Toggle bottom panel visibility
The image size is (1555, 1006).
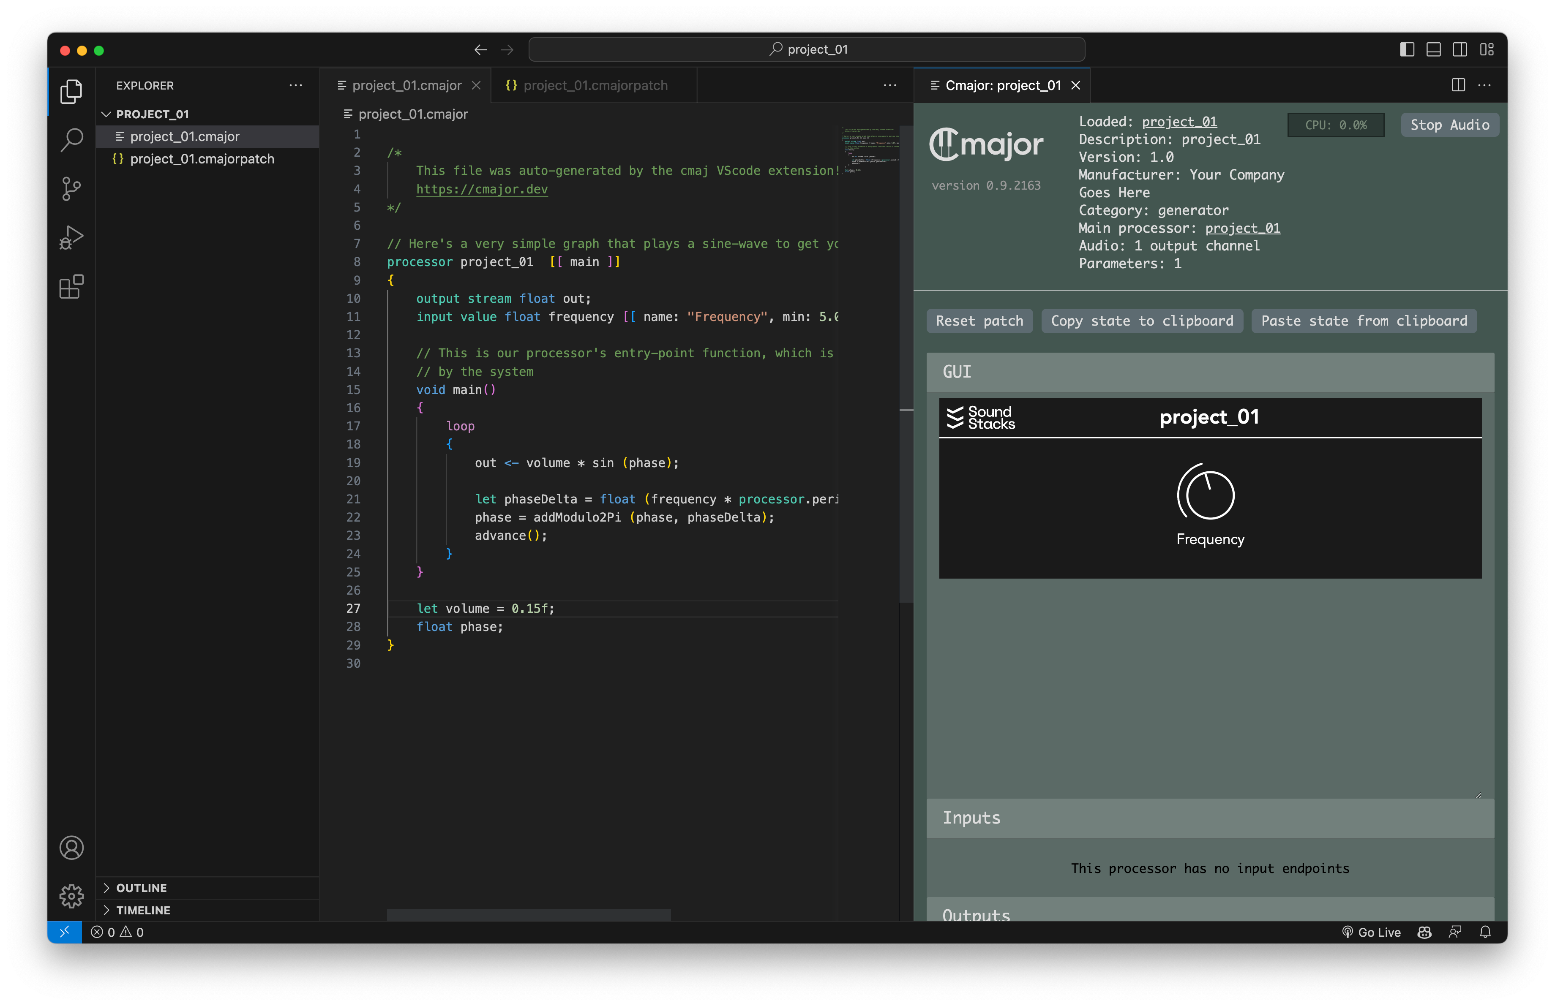click(x=1433, y=49)
